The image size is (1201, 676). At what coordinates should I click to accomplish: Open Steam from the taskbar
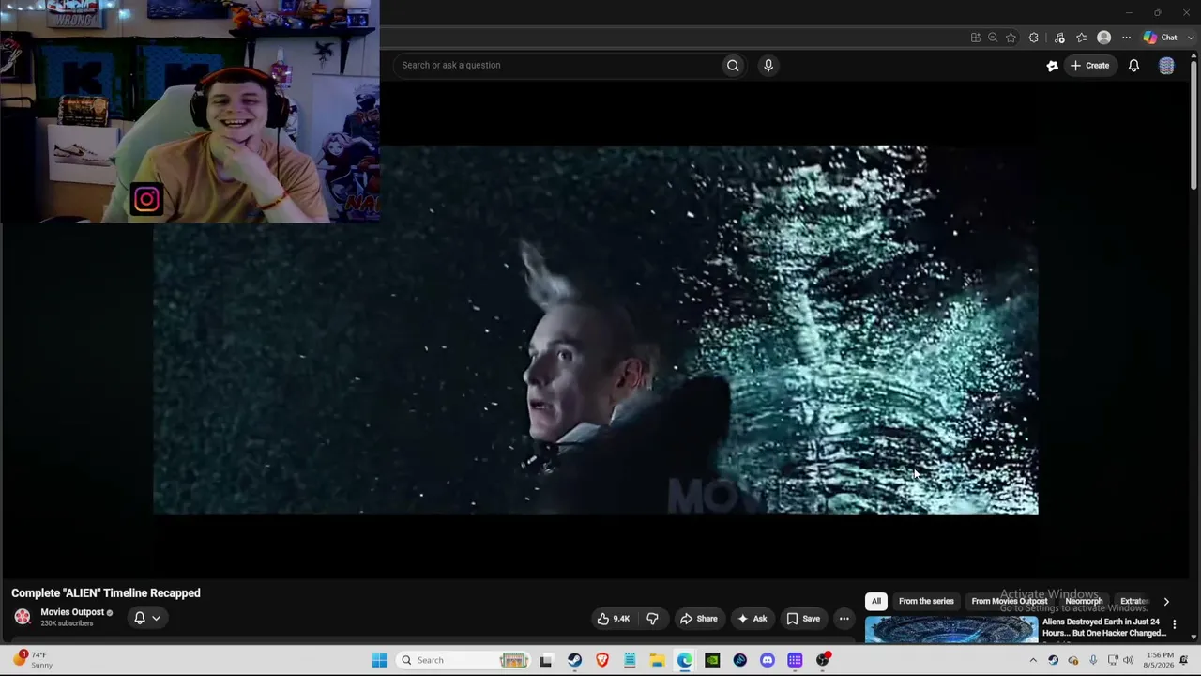(574, 660)
